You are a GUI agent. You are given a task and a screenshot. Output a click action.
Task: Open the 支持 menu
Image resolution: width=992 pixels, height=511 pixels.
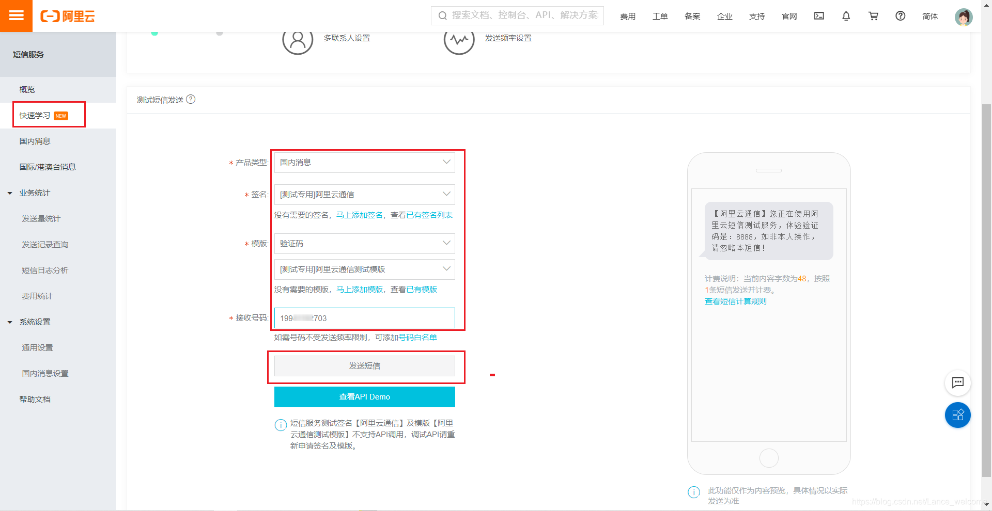click(757, 17)
